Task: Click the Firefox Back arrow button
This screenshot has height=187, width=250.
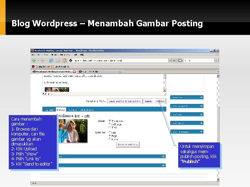Action: point(34,60)
